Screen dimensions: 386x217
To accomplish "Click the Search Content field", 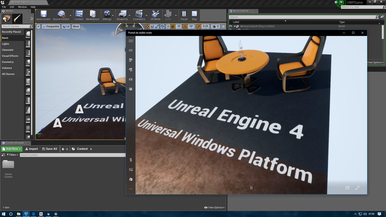I will pos(72,155).
